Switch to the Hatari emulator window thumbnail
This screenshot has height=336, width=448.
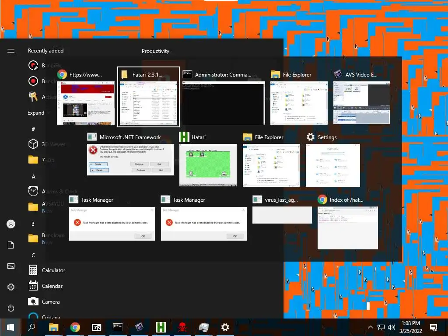point(208,165)
